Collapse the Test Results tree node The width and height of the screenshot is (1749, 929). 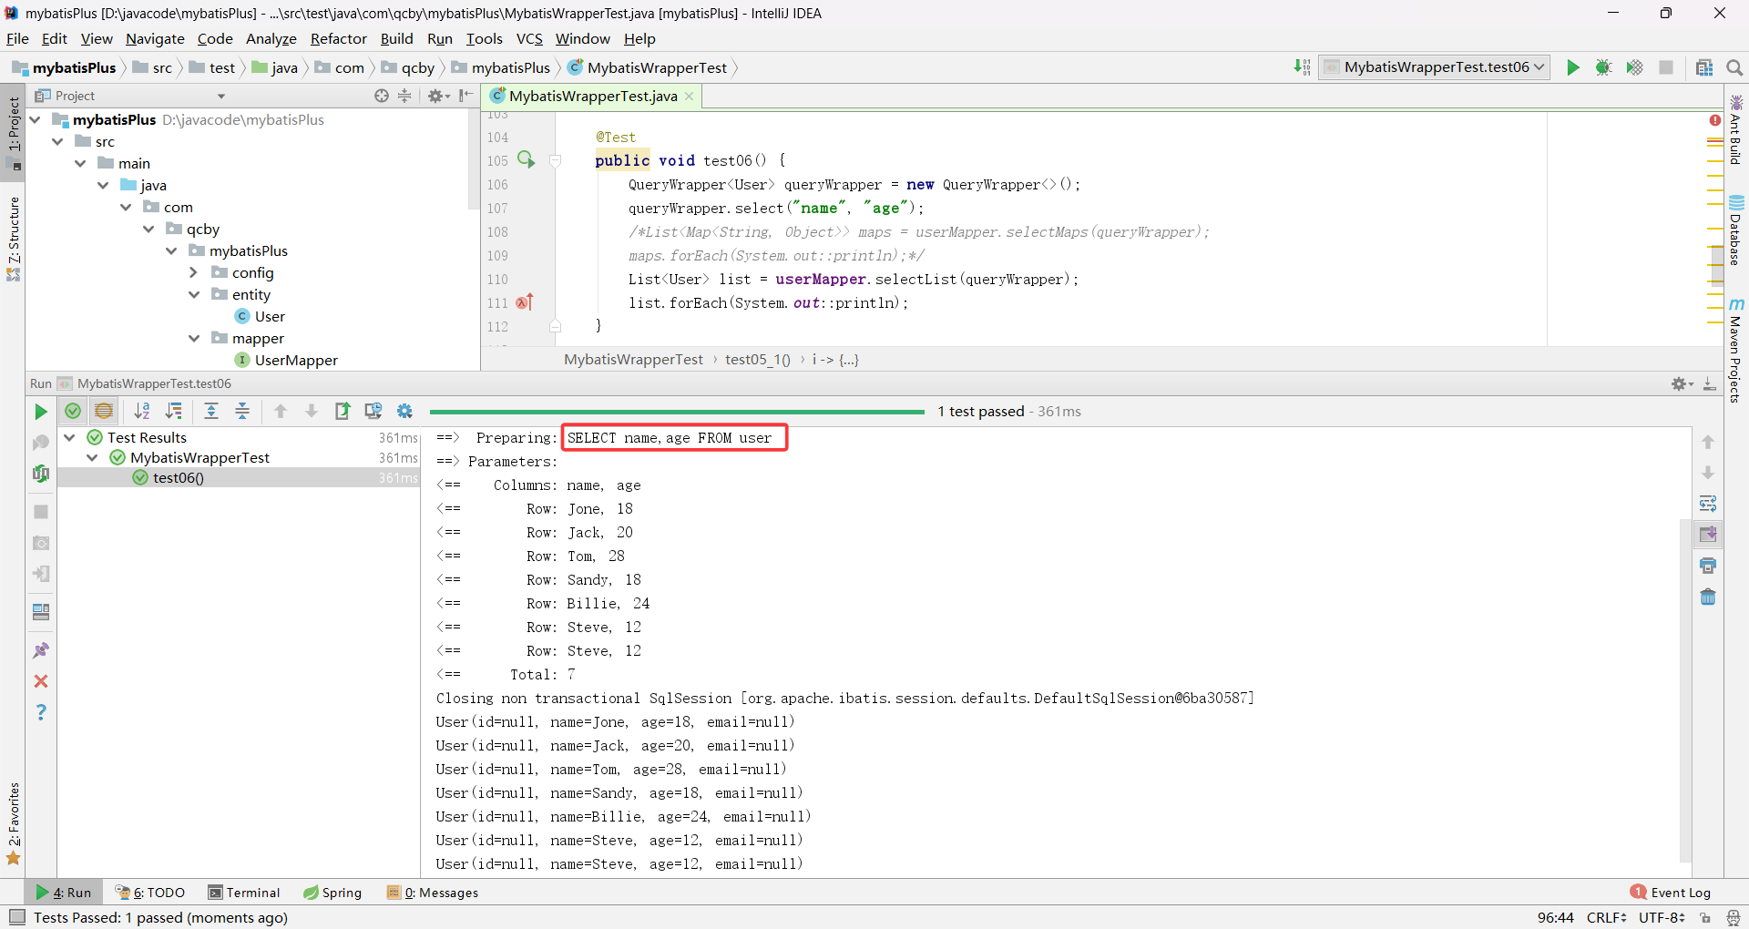coord(69,437)
